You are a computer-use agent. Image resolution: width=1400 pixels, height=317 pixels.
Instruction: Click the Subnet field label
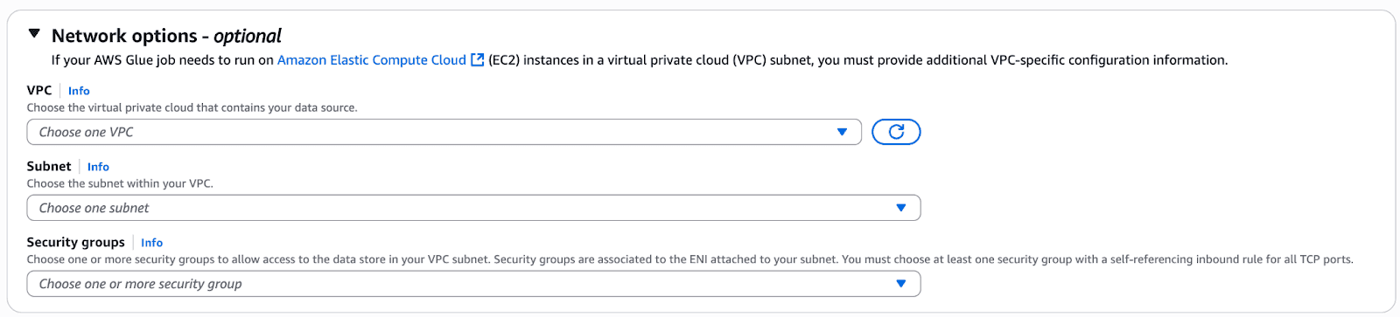(x=49, y=166)
